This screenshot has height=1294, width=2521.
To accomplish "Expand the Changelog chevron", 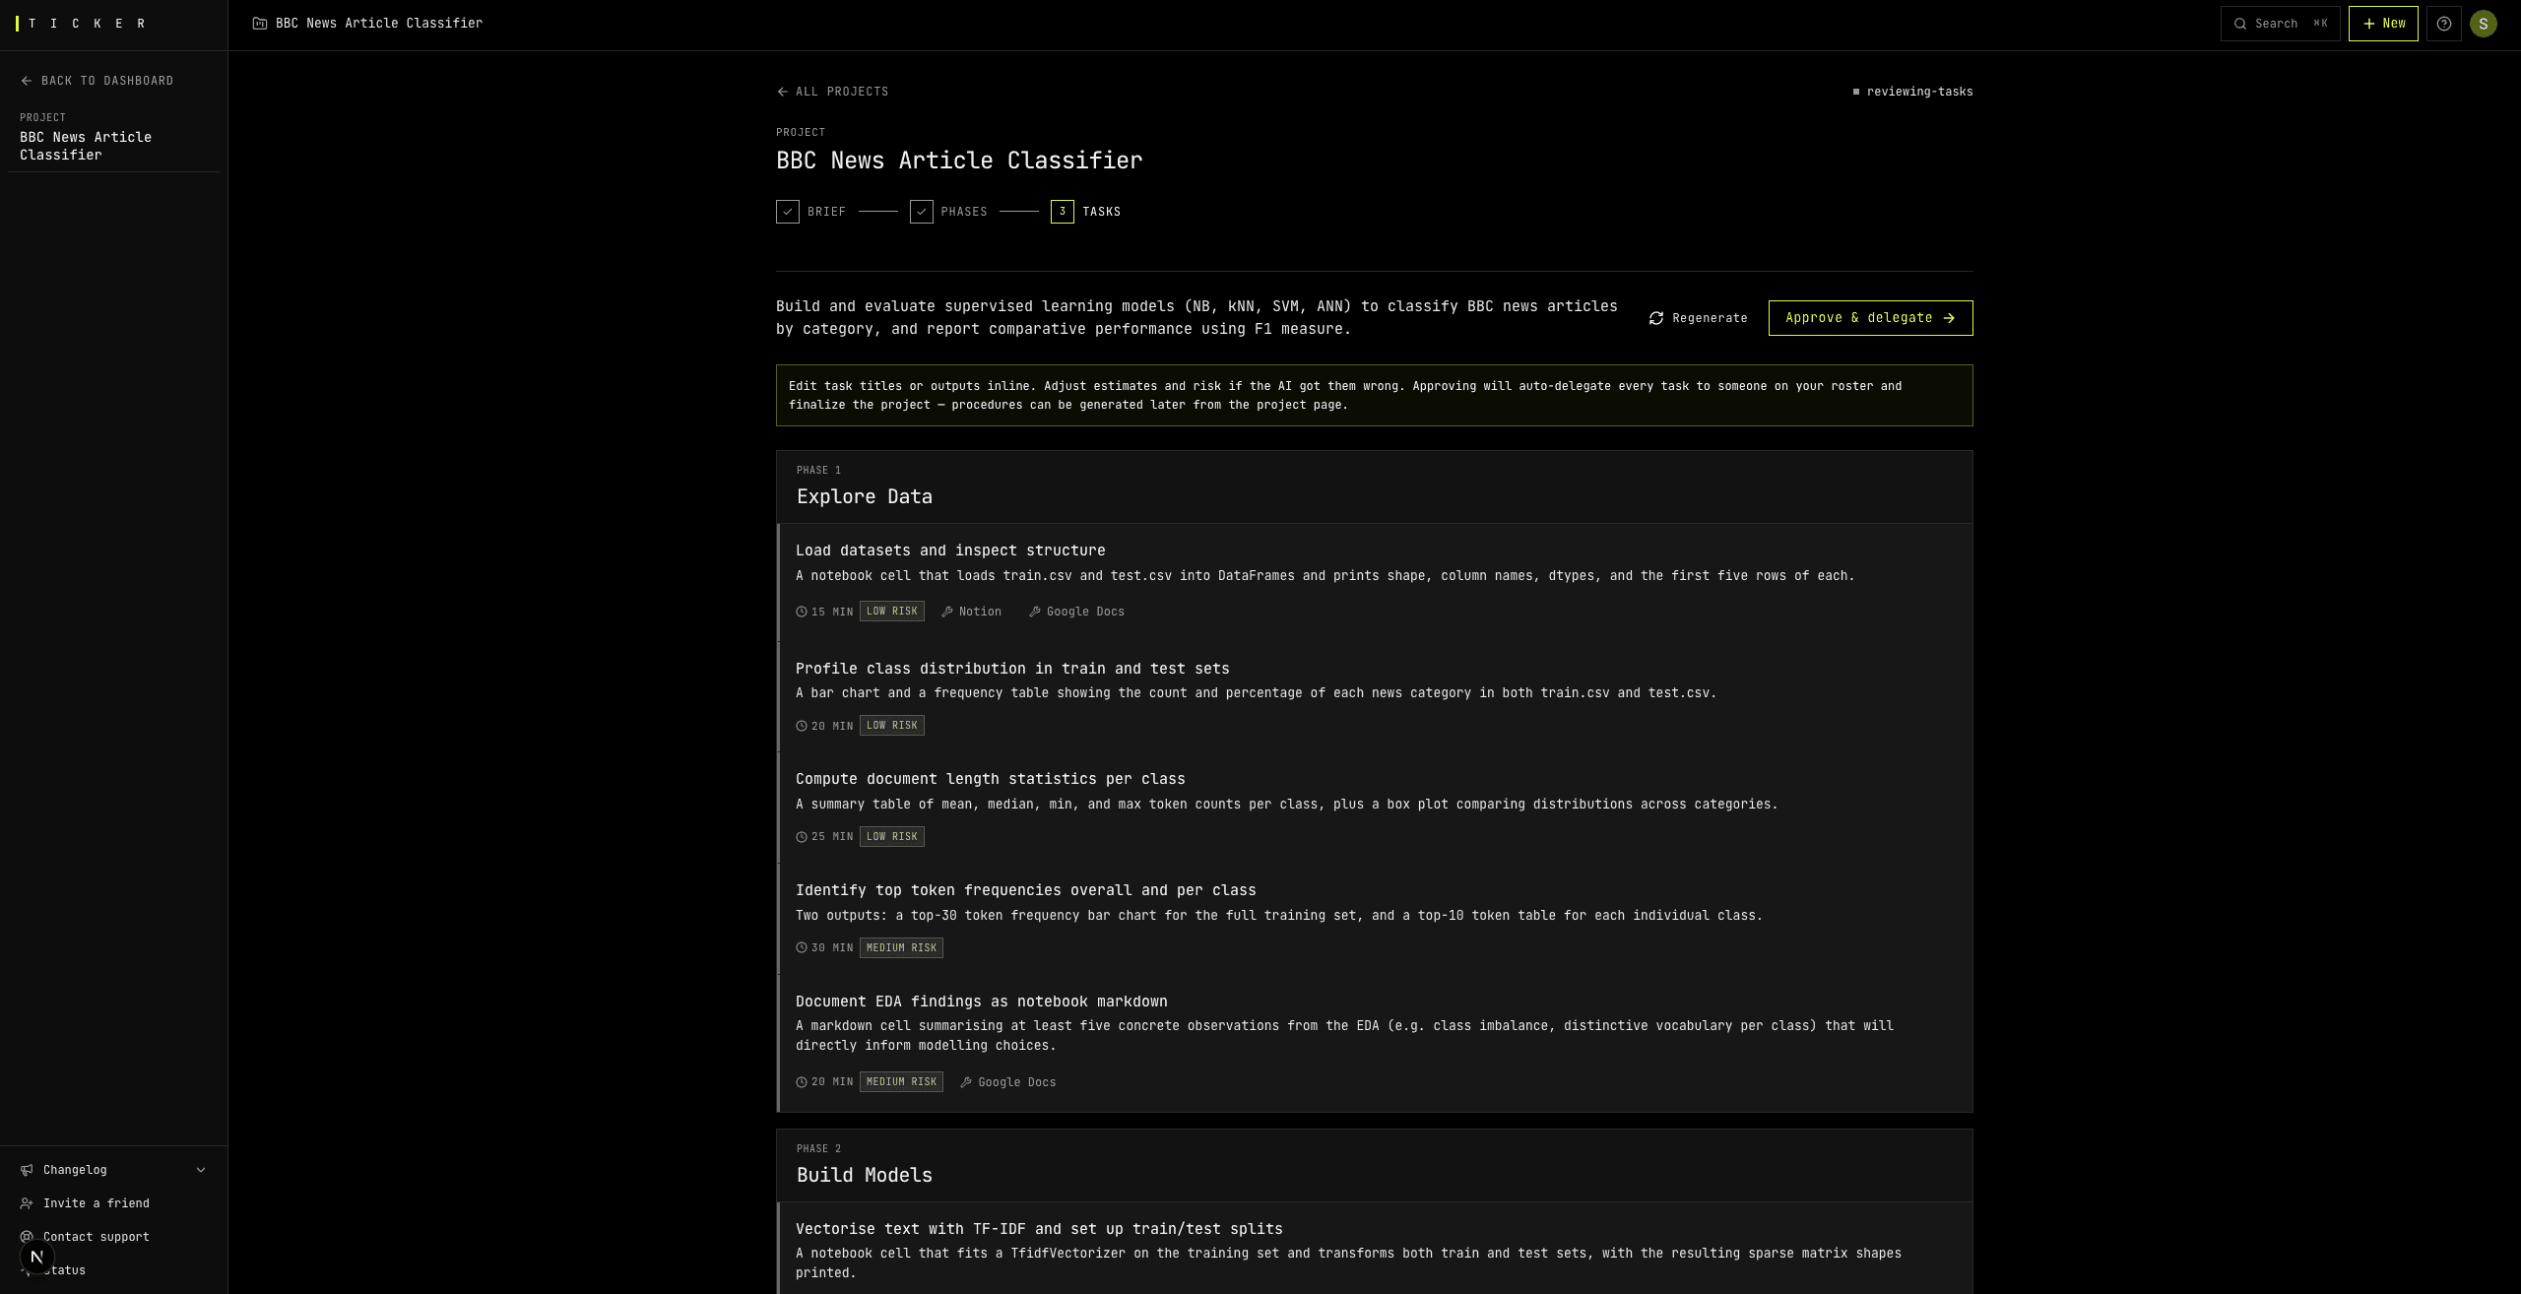I will [201, 1170].
